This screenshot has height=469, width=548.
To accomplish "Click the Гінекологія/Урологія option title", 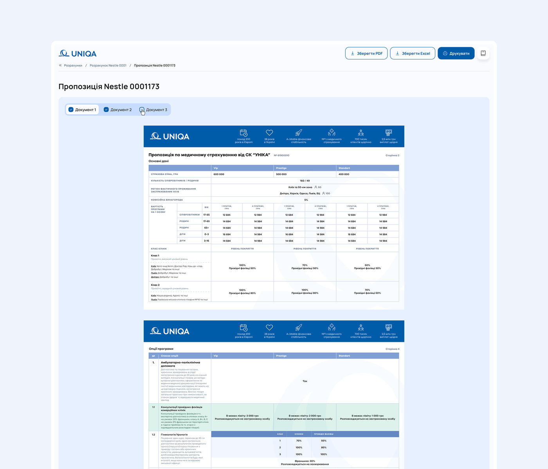I will click(174, 435).
